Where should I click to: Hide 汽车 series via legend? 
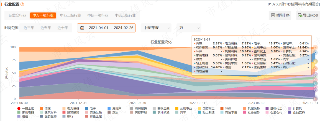tap(180, 112)
